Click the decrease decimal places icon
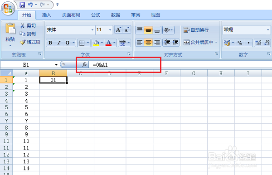Screen dimensions: 272x175 267,43
